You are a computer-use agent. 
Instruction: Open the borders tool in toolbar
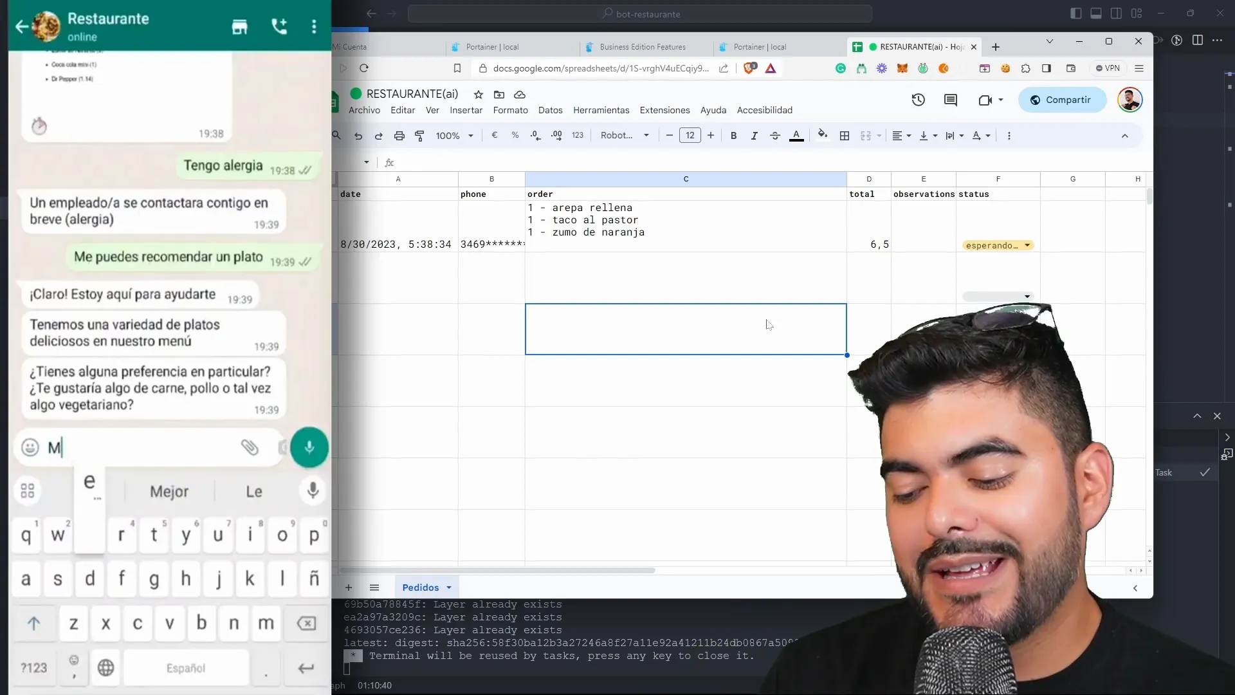tap(845, 136)
